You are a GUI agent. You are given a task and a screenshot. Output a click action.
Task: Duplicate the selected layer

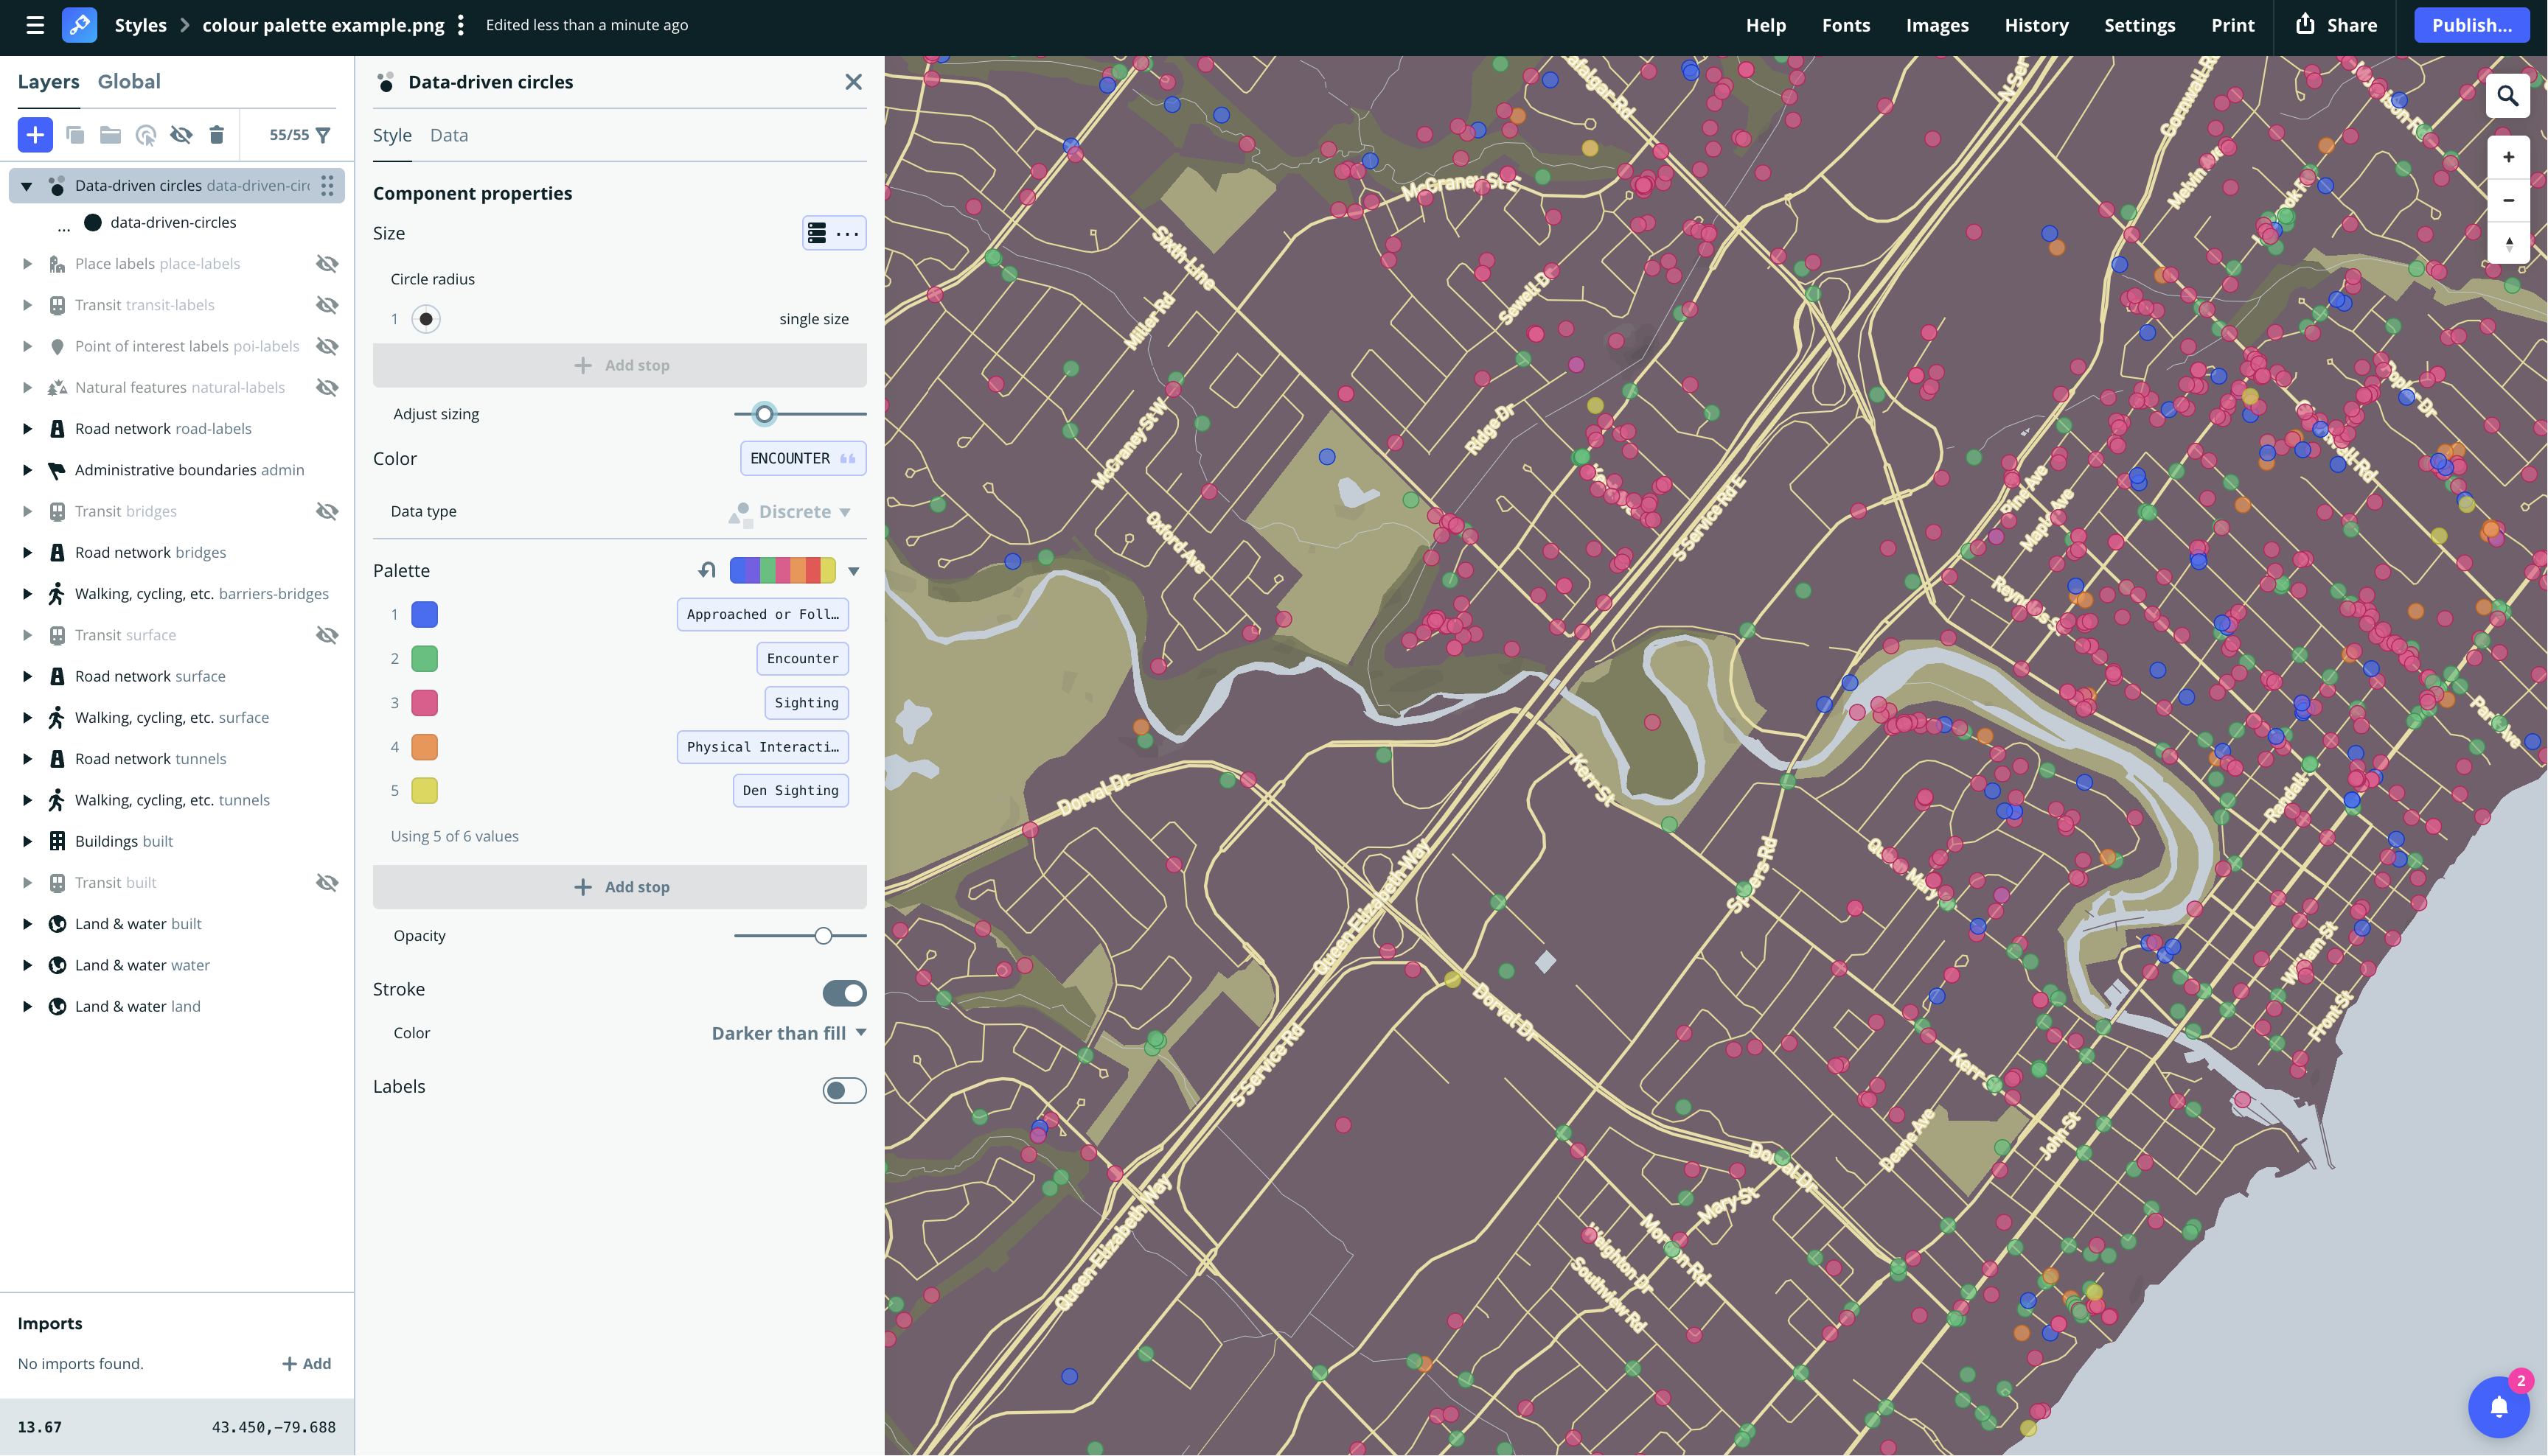click(75, 134)
